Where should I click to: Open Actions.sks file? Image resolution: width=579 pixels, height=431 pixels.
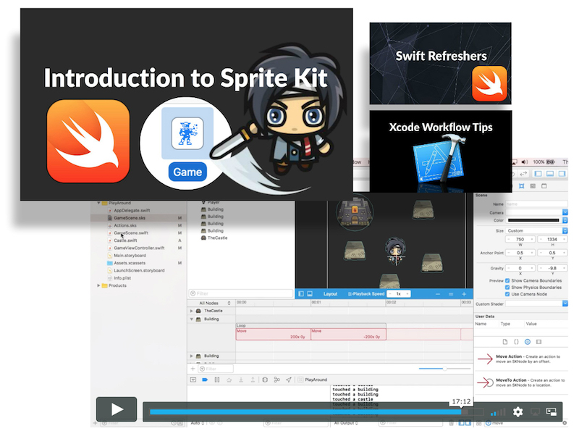click(x=124, y=225)
